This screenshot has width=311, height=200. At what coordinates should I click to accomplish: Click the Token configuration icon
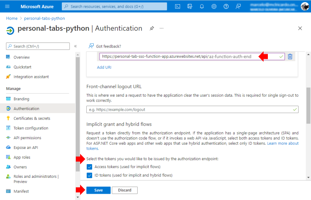(8, 128)
